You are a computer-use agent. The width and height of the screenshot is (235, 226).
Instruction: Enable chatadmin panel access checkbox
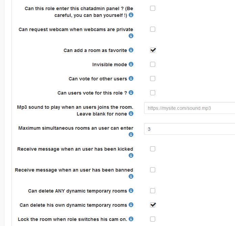(152, 8)
